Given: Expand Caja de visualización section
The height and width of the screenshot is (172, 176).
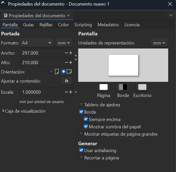Looking at the screenshot, I should 24,111.
